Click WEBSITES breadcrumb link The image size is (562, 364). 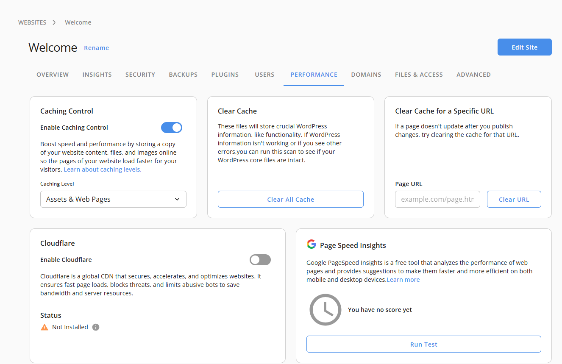click(x=32, y=22)
